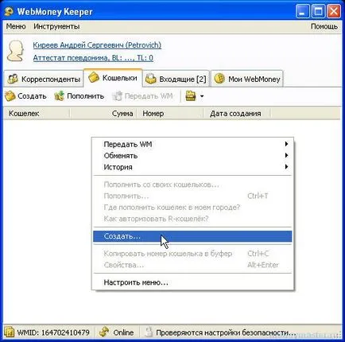Click the Пополнить toolbar icon

point(60,96)
